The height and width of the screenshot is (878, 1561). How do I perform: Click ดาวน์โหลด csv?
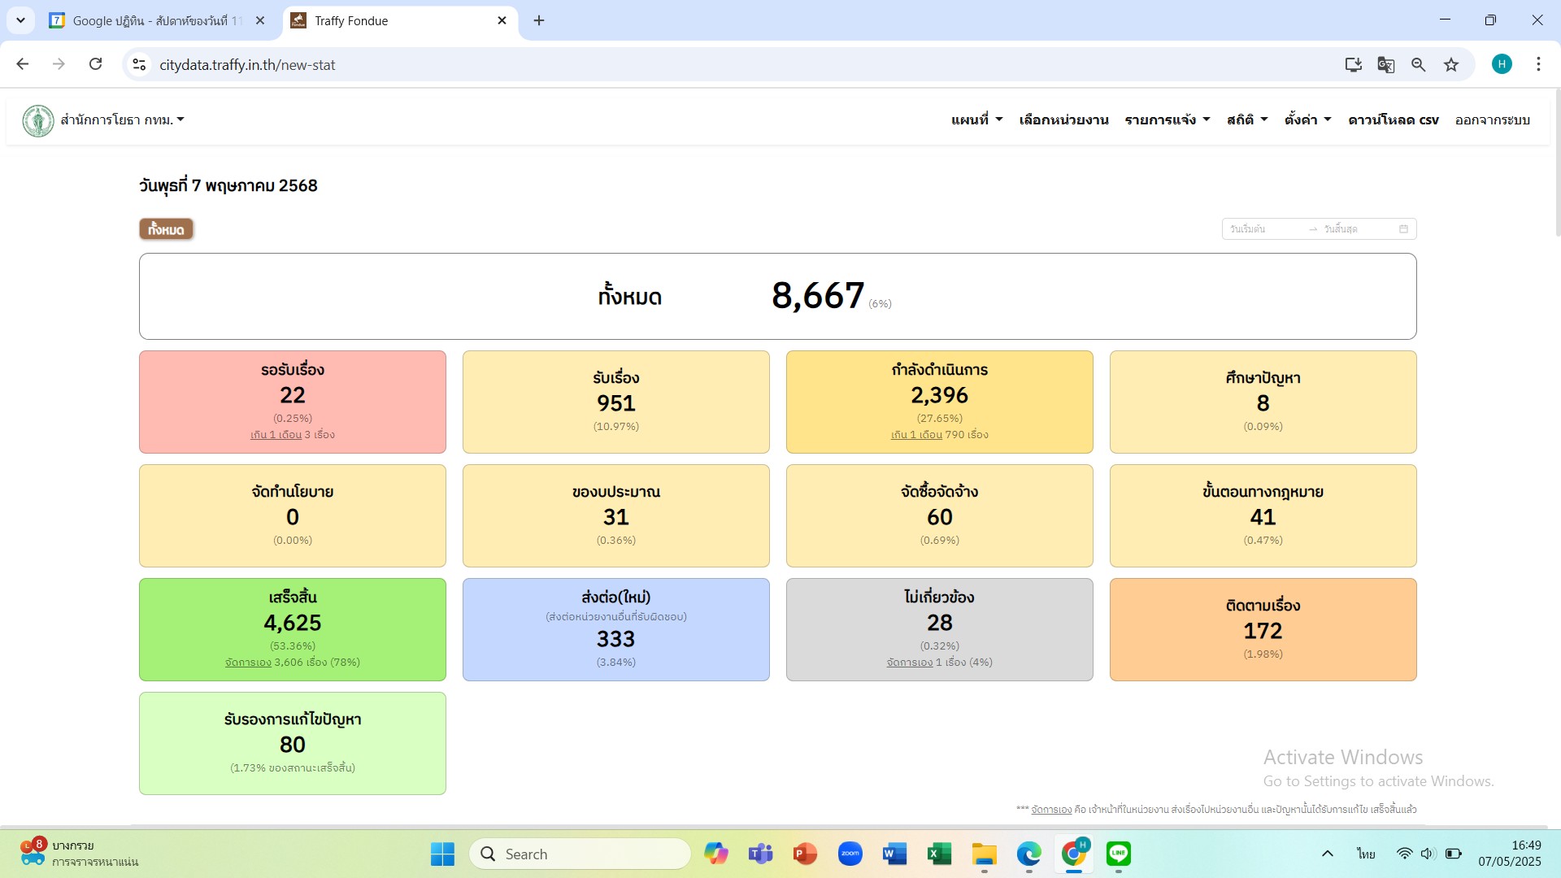(x=1393, y=120)
